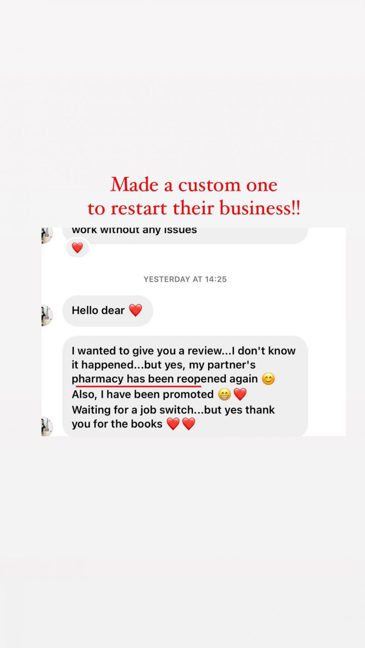Click the "Made a custom one" headline

(x=194, y=185)
